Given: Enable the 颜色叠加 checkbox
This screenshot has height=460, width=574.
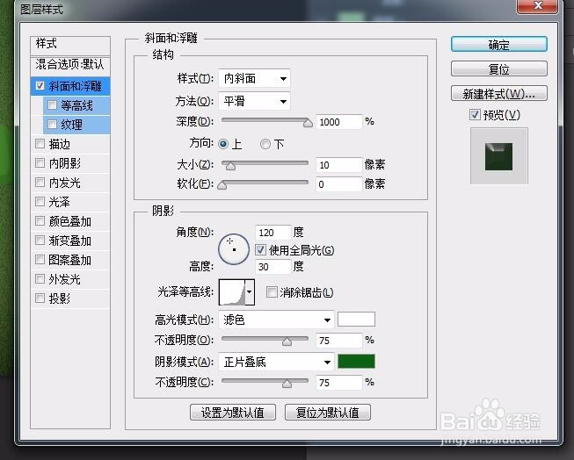Looking at the screenshot, I should click(40, 221).
